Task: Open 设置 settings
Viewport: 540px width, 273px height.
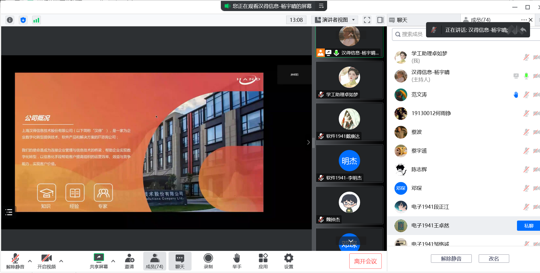Action: (x=289, y=261)
